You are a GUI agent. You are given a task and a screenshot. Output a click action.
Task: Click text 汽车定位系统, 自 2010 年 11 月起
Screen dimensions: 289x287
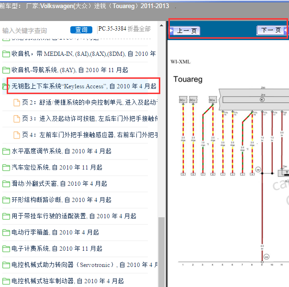57,168
